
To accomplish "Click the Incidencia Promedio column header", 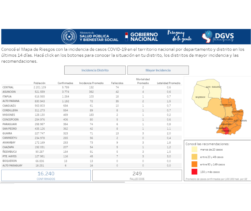I will [91, 83].
